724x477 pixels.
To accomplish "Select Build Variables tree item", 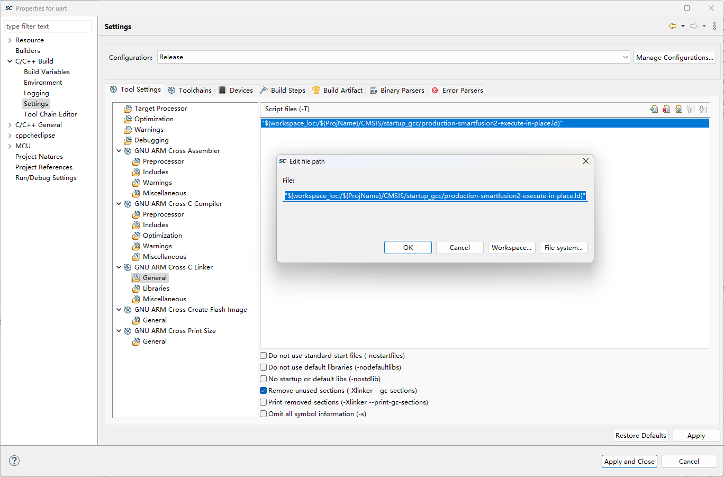I will pos(47,72).
